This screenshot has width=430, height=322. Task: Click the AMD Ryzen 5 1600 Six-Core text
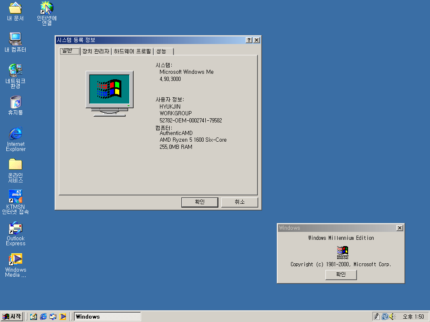pos(193,140)
